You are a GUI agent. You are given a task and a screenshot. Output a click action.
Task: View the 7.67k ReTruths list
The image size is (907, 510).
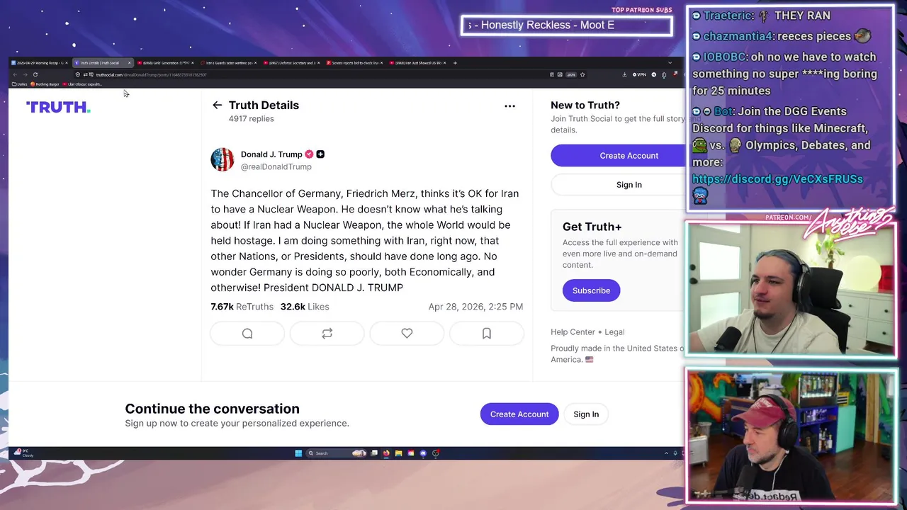[242, 307]
